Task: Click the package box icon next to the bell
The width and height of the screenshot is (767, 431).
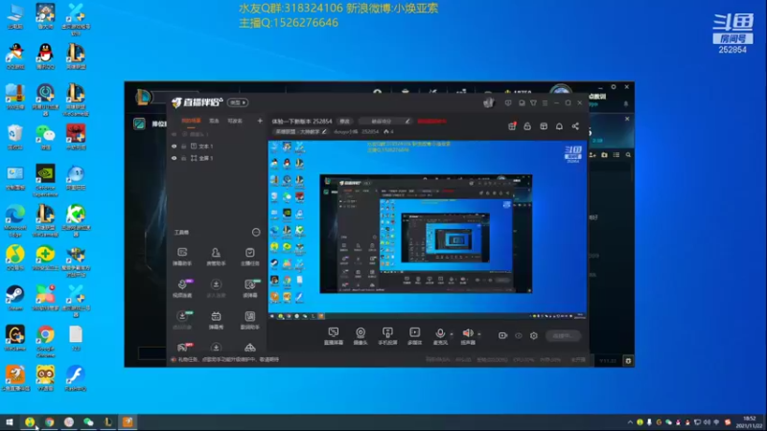Action: click(x=544, y=126)
